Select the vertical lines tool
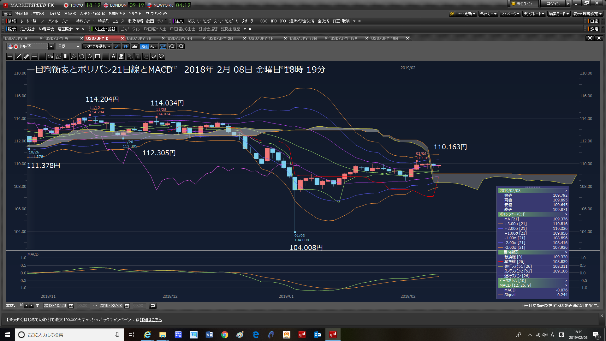Image resolution: width=606 pixels, height=341 pixels. tap(66, 56)
